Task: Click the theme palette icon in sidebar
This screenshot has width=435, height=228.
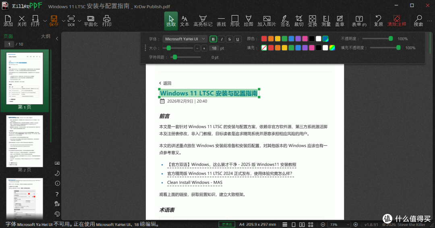Action: point(57,214)
